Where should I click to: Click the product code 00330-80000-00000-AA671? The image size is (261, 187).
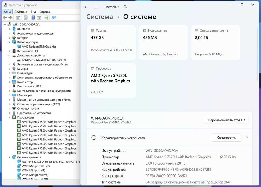click(x=166, y=176)
